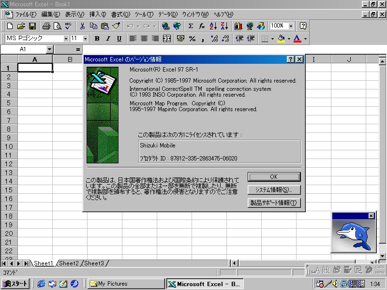Expand the Redo history dropdown arrow
The width and height of the screenshot is (387, 290).
click(154, 26)
